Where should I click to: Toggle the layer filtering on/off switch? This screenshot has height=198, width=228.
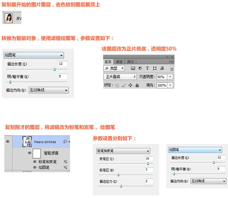172,68
